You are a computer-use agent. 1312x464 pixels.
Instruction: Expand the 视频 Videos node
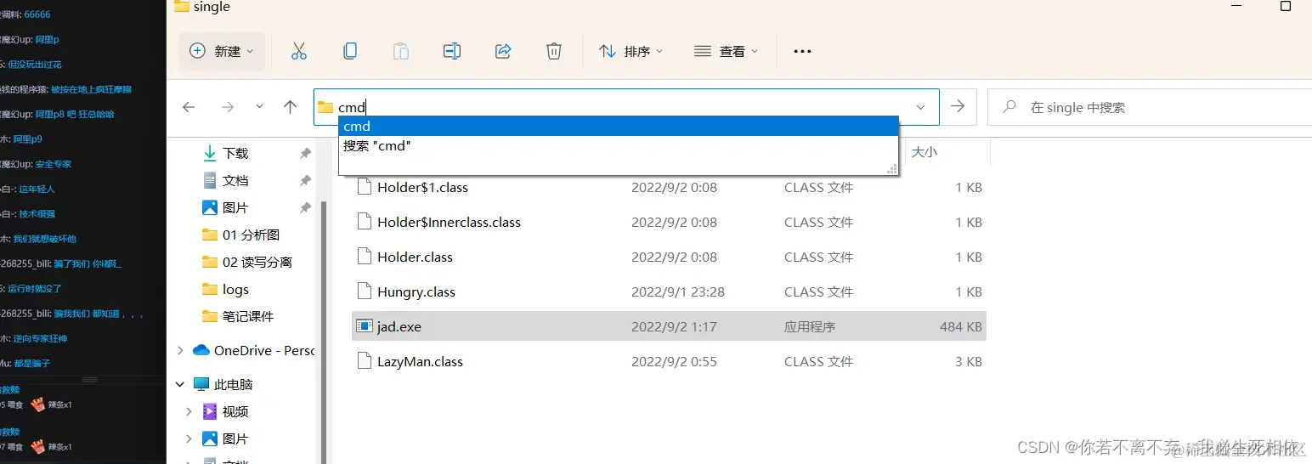189,411
